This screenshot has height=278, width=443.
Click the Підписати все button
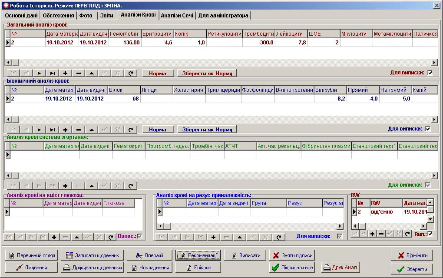[x=292, y=268]
